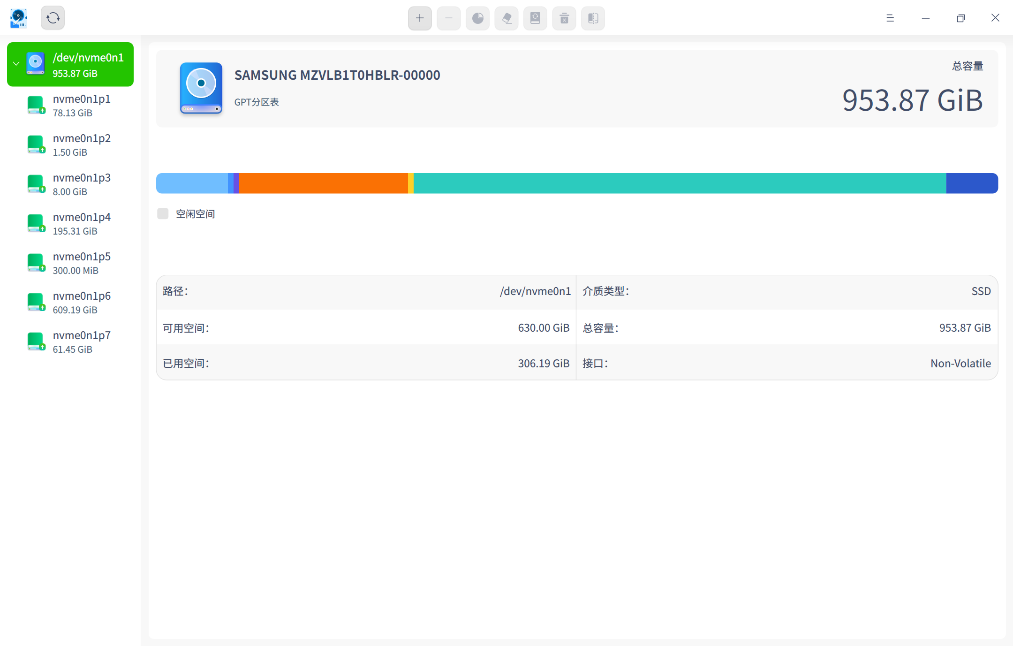Open the resize space pie-chart icon
1013x646 pixels.
point(477,18)
